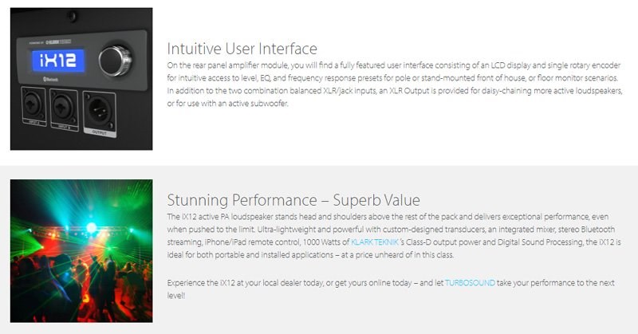This screenshot has width=638, height=334.
Task: Click the paragraph beginning 'The iX12 active PA loudspeaker'
Action: pyautogui.click(x=394, y=235)
